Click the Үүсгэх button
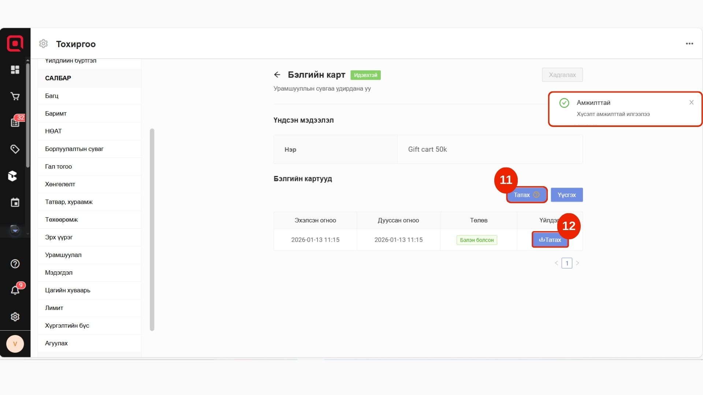 566,195
